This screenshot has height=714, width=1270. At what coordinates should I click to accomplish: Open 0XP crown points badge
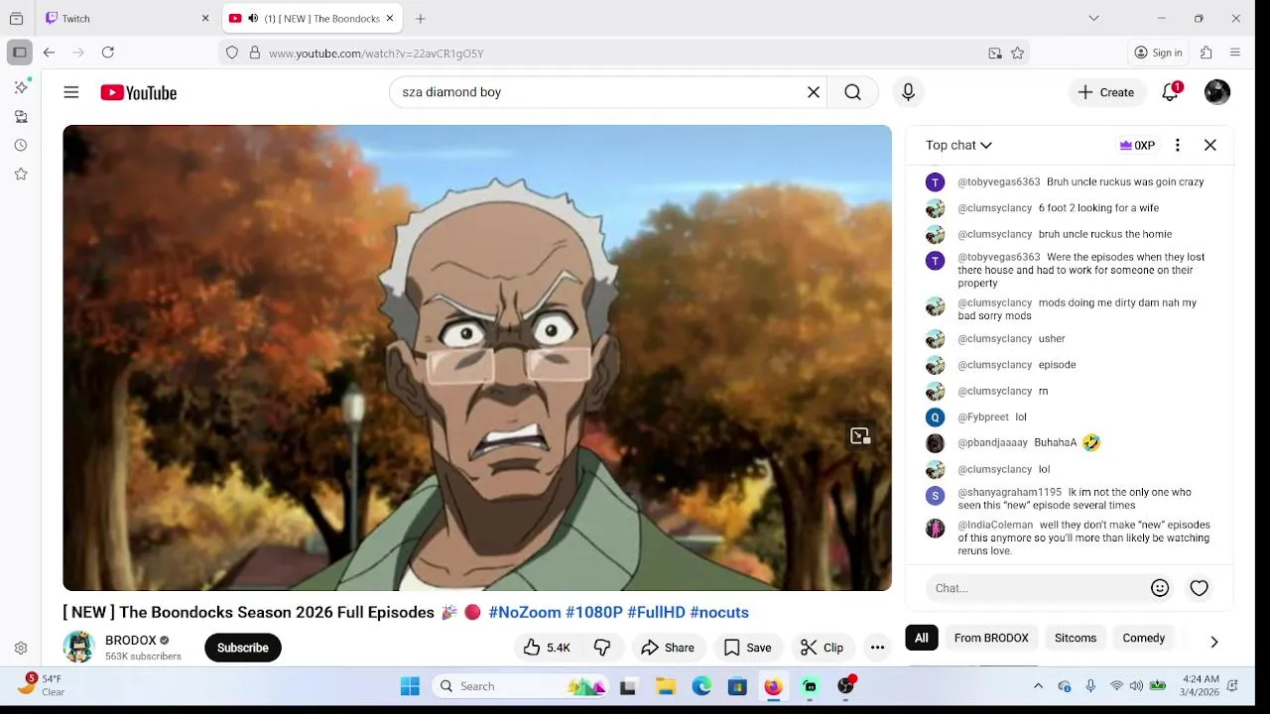(1137, 145)
